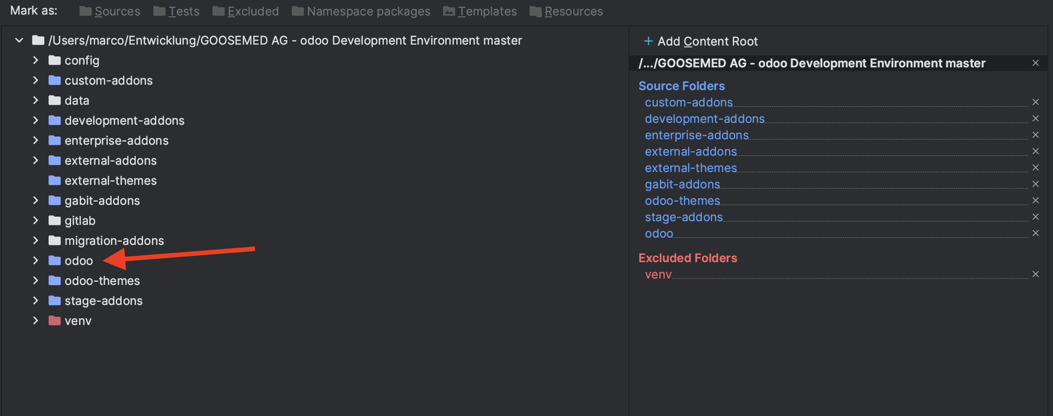Select the stage-addons tree item
Screen dimensions: 1053x416
click(x=103, y=300)
